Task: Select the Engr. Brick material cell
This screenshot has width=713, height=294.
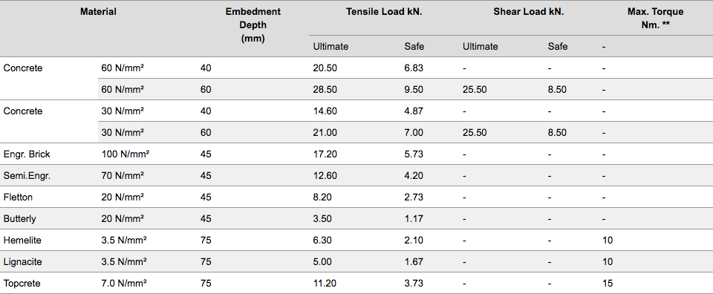Action: tap(27, 154)
